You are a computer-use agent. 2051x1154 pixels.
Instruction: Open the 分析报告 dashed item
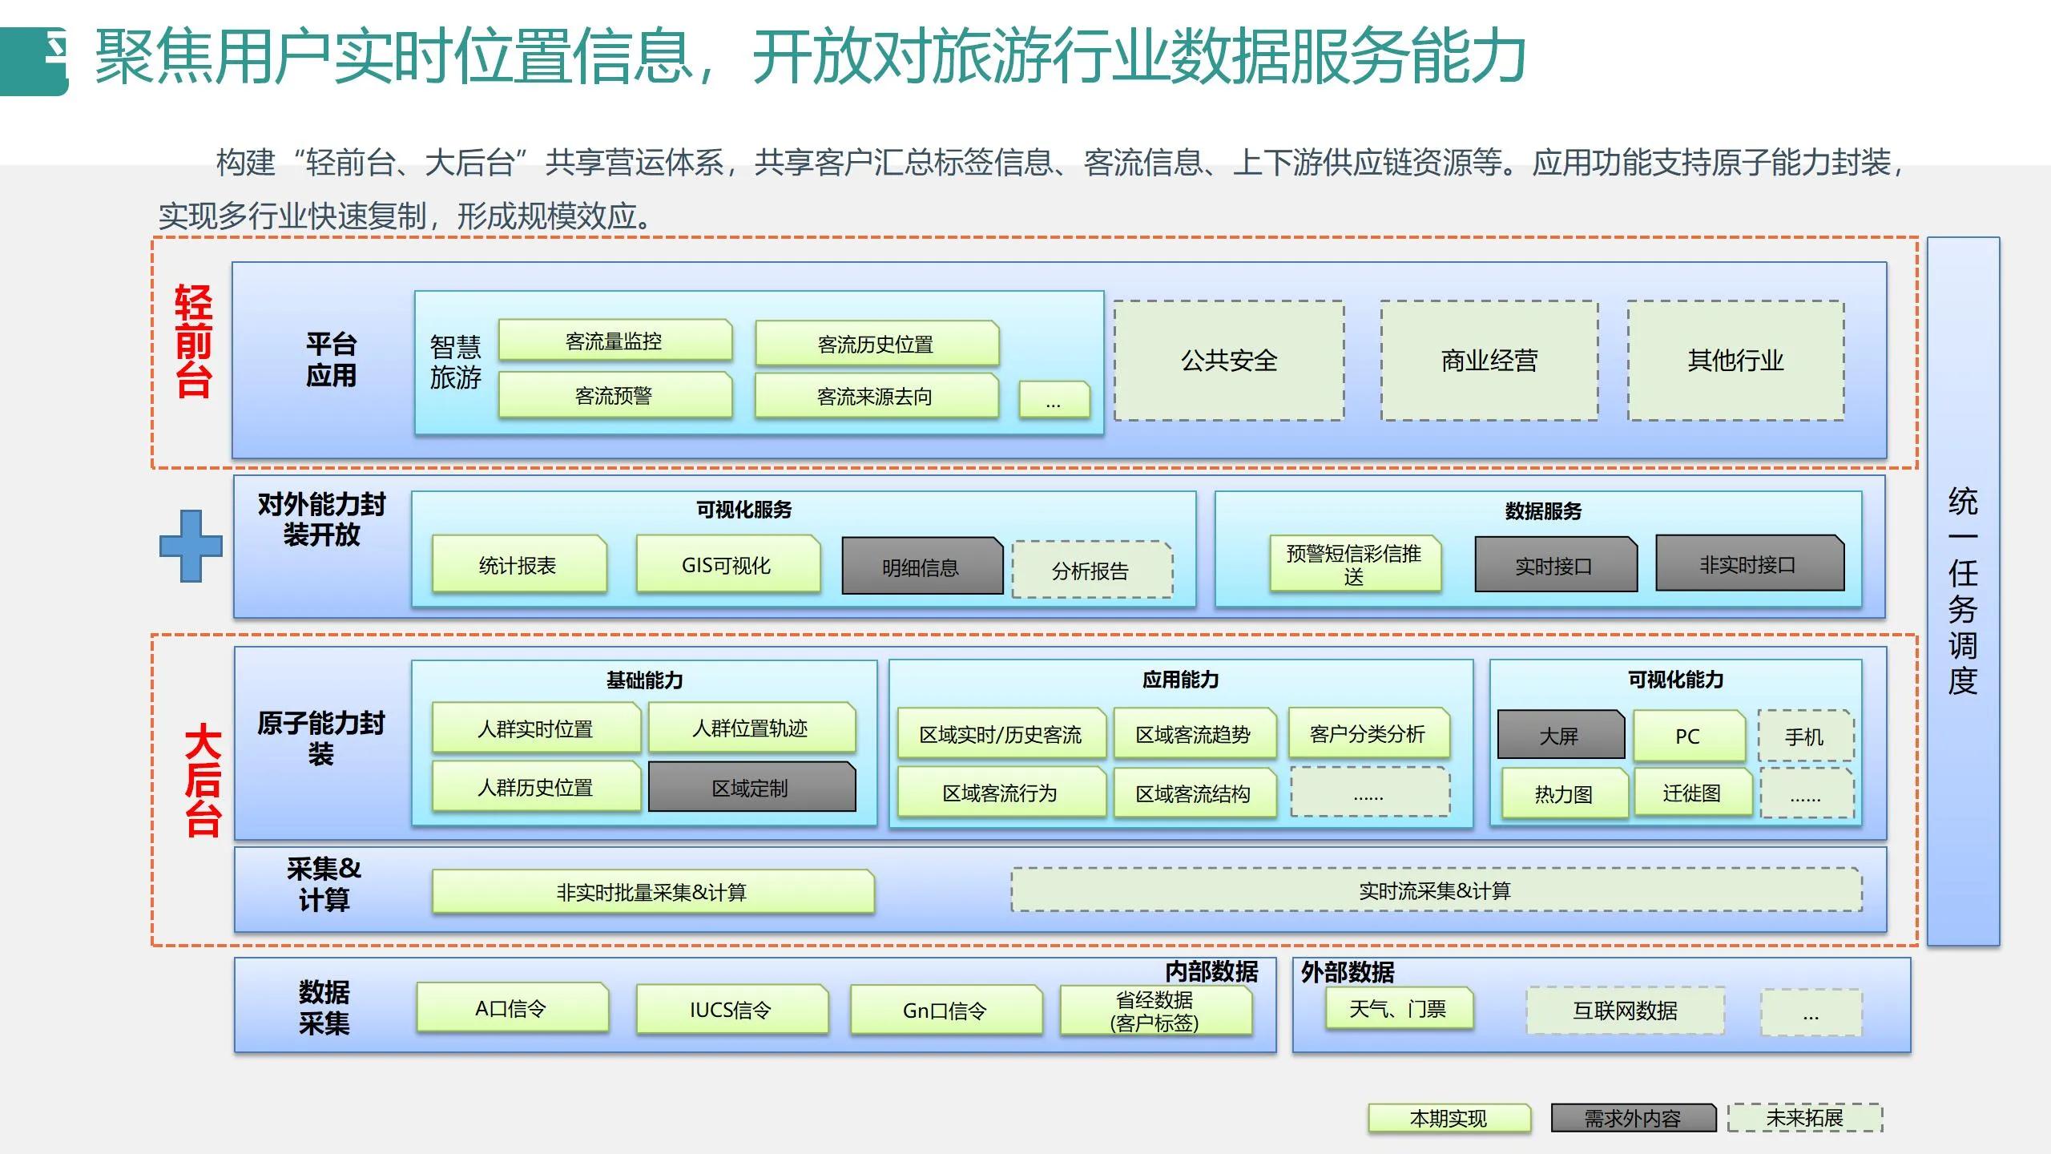pos(1092,571)
